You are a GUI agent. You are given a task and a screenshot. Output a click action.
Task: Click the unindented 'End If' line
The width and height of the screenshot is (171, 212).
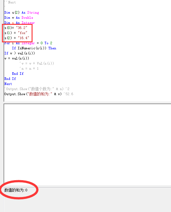pyautogui.click(x=10, y=79)
